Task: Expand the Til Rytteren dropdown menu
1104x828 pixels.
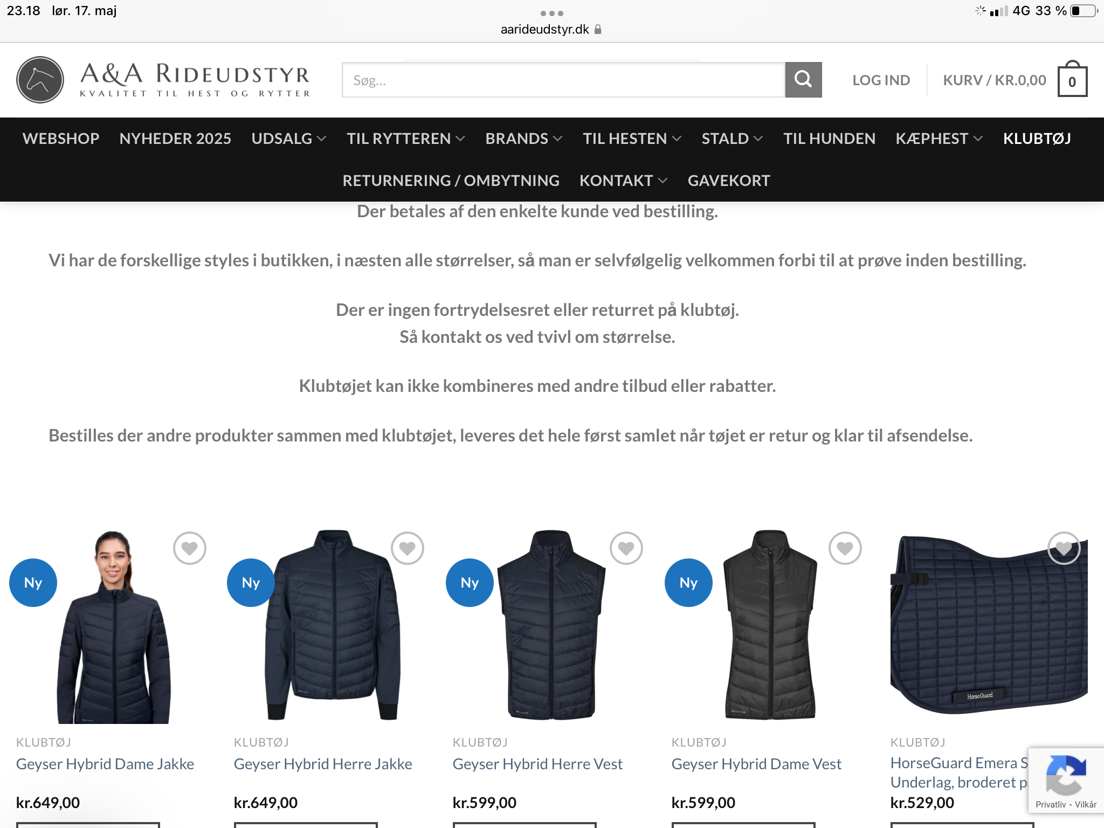Action: (405, 139)
